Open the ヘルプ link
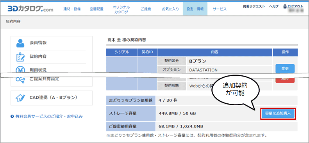The height and width of the screenshot is (143, 309). [274, 7]
